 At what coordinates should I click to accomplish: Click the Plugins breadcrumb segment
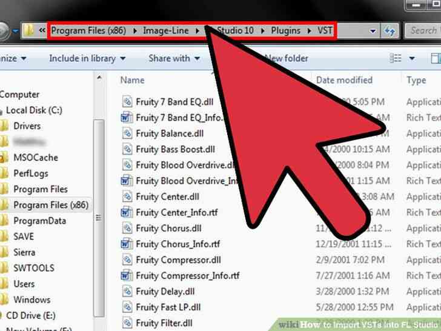pyautogui.click(x=285, y=30)
